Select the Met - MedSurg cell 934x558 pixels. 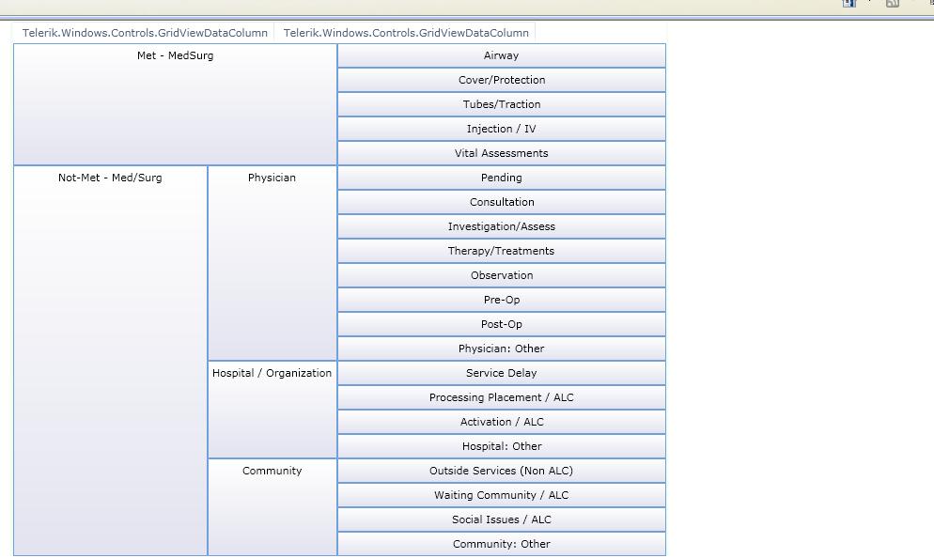click(x=175, y=104)
